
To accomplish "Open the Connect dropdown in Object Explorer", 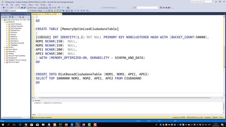I will point(5,17).
